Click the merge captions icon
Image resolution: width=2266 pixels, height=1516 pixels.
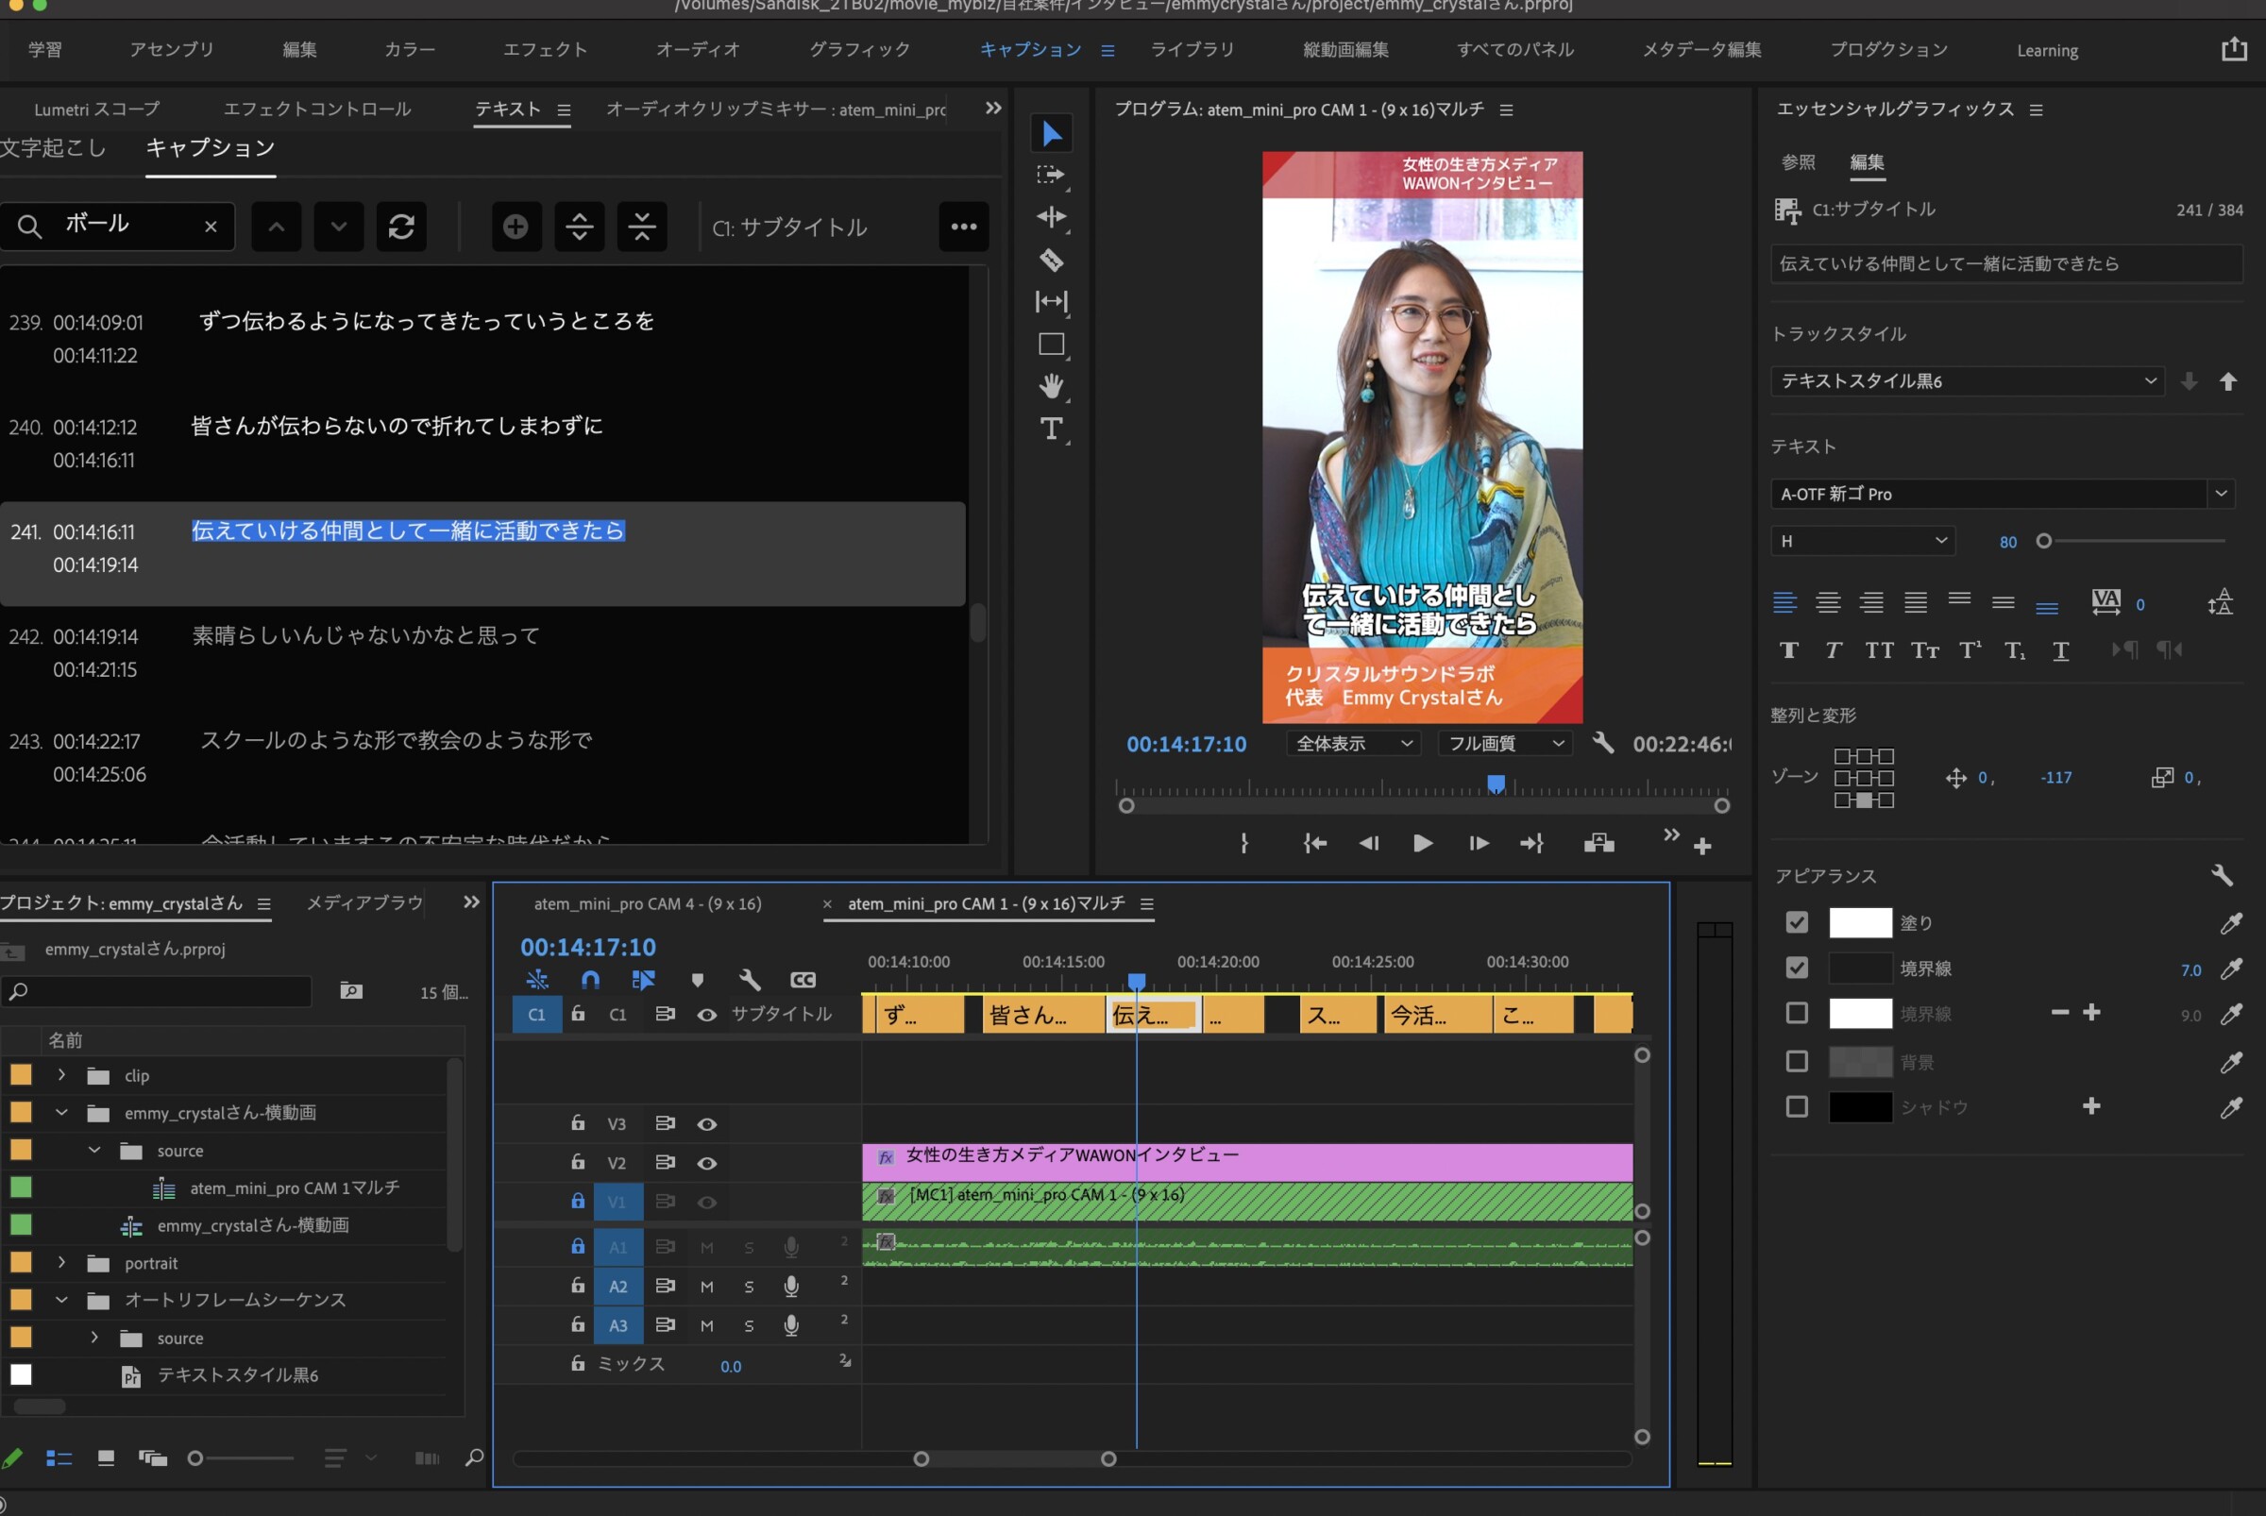(x=641, y=227)
